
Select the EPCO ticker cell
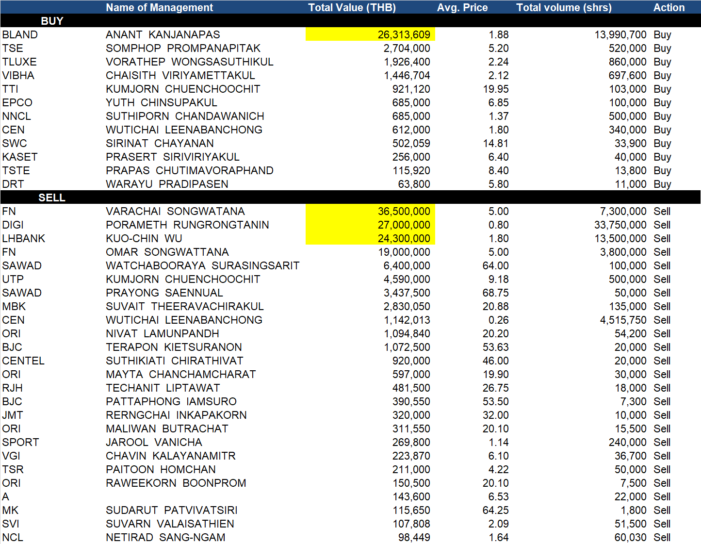pyautogui.click(x=17, y=102)
